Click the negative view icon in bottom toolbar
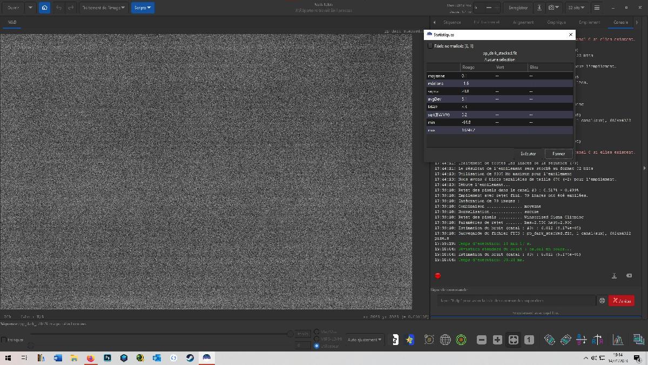This screenshot has height=365, width=648. (395, 340)
